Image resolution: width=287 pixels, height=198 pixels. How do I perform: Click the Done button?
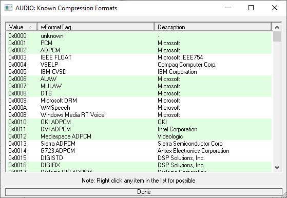point(144,192)
